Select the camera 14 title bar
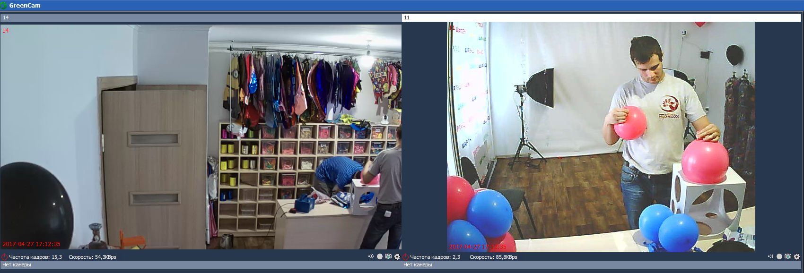 pos(201,17)
